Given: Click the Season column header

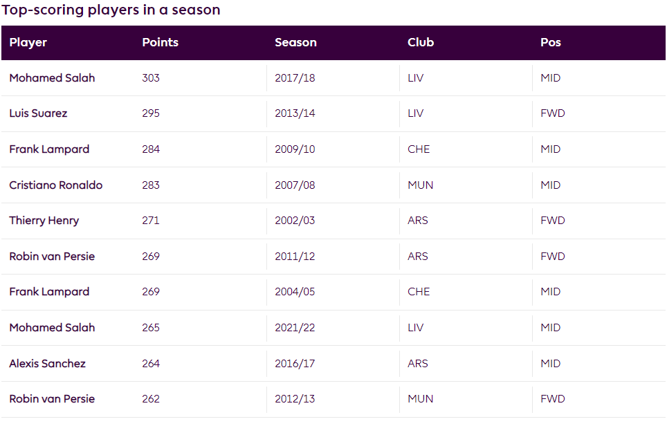Looking at the screenshot, I should [295, 42].
